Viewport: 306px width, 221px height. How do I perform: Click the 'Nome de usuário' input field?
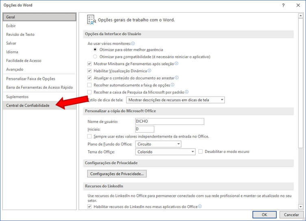click(x=170, y=121)
